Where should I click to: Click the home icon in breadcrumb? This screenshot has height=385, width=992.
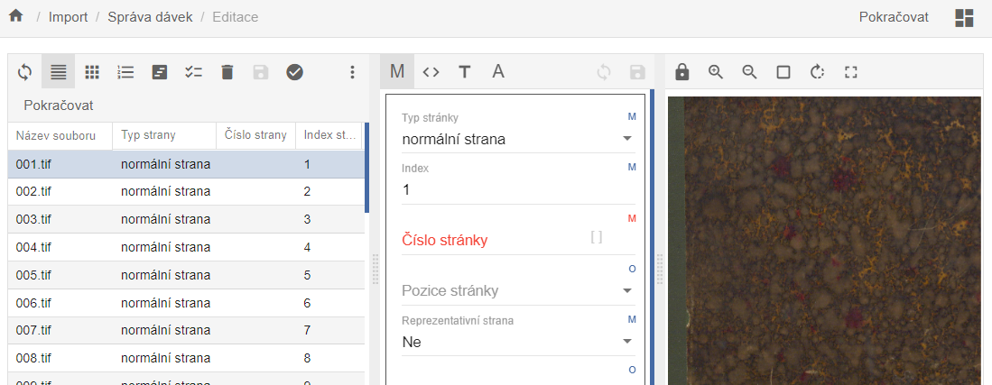(15, 17)
